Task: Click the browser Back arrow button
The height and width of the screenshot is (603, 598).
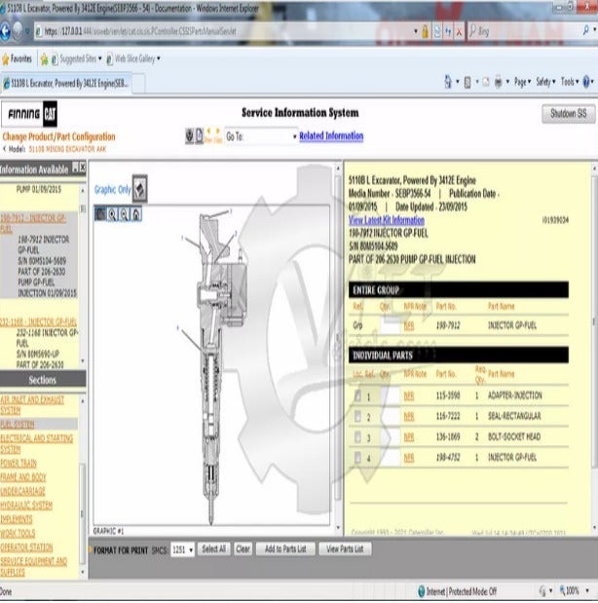Action: tap(5, 31)
